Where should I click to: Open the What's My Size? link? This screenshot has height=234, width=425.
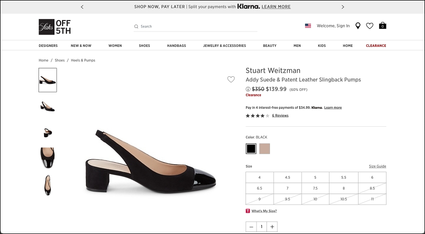point(264,211)
